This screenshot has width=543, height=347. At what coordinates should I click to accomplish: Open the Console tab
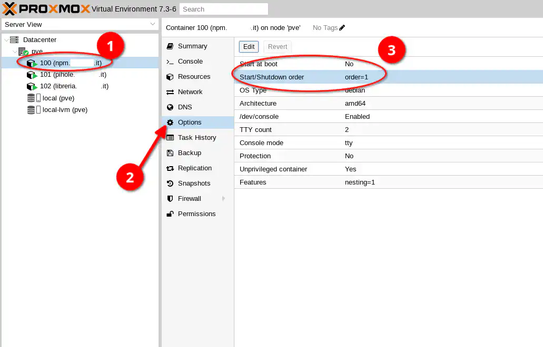coord(198,62)
